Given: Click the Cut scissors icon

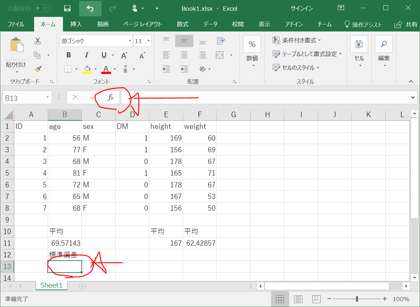Looking at the screenshot, I should pyautogui.click(x=38, y=41).
